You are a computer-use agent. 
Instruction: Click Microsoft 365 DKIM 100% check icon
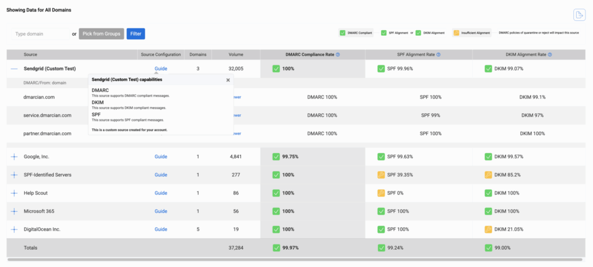(488, 211)
